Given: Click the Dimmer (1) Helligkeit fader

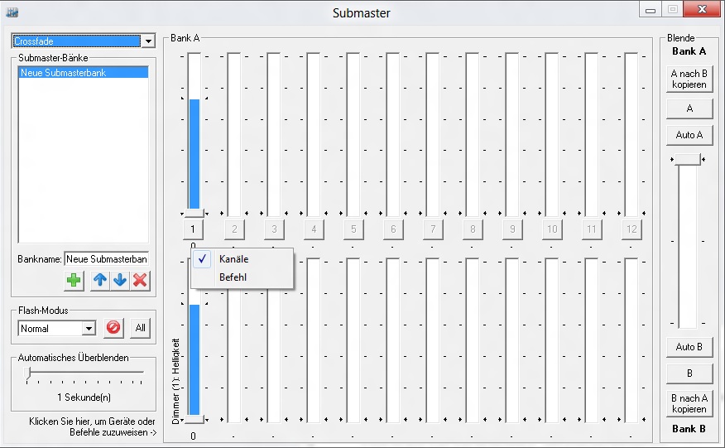Looking at the screenshot, I should [194, 340].
